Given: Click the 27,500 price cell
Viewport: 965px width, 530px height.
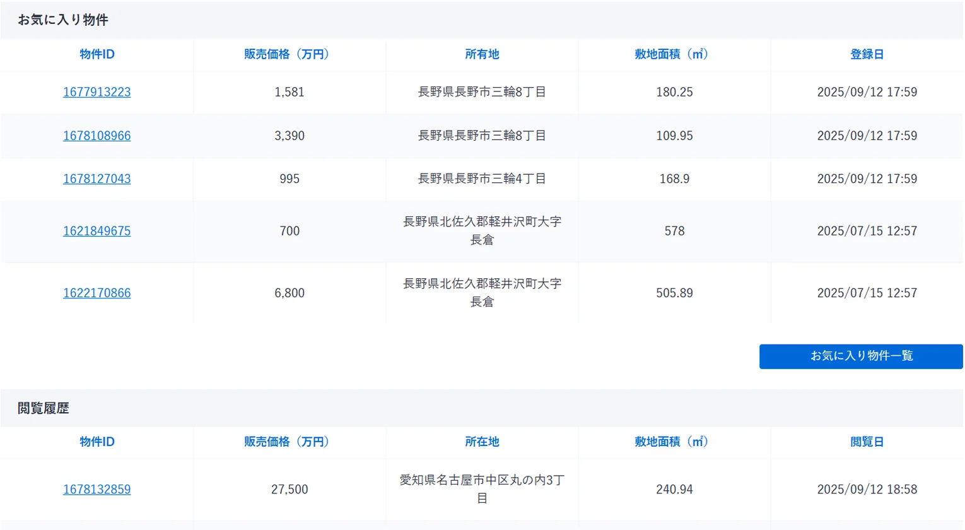Looking at the screenshot, I should tap(289, 490).
